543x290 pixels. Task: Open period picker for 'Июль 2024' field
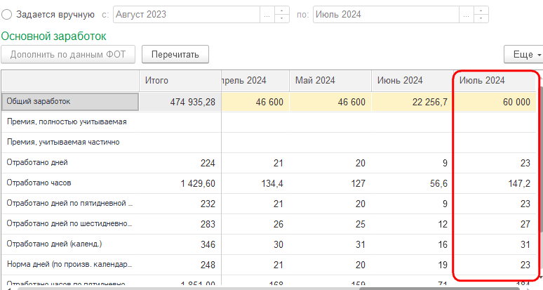click(467, 15)
